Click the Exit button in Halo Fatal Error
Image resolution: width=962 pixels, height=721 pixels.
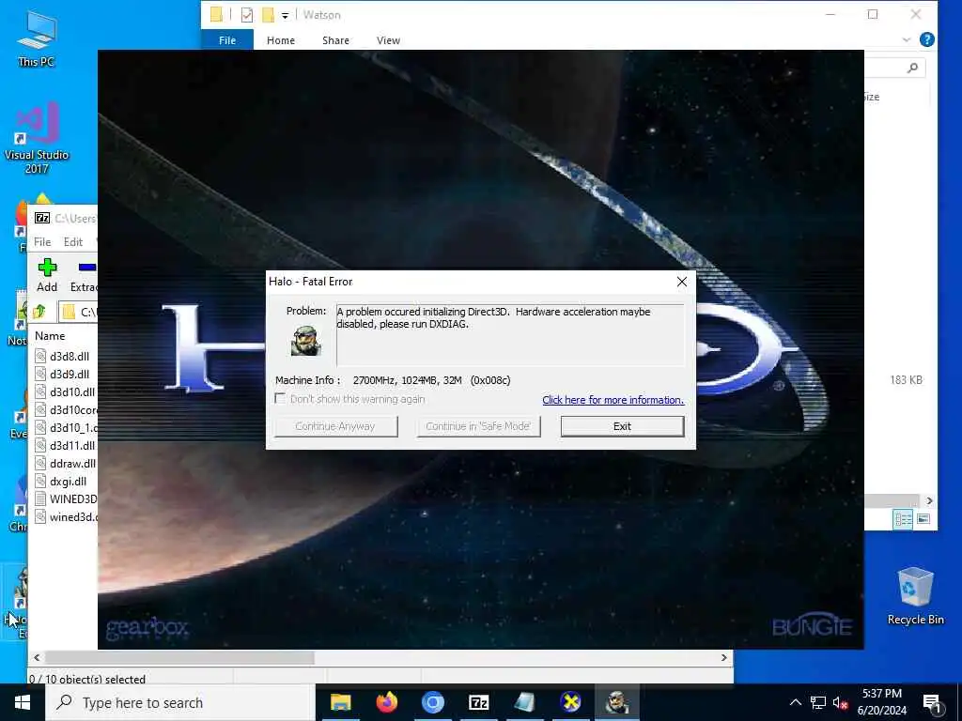622,426
